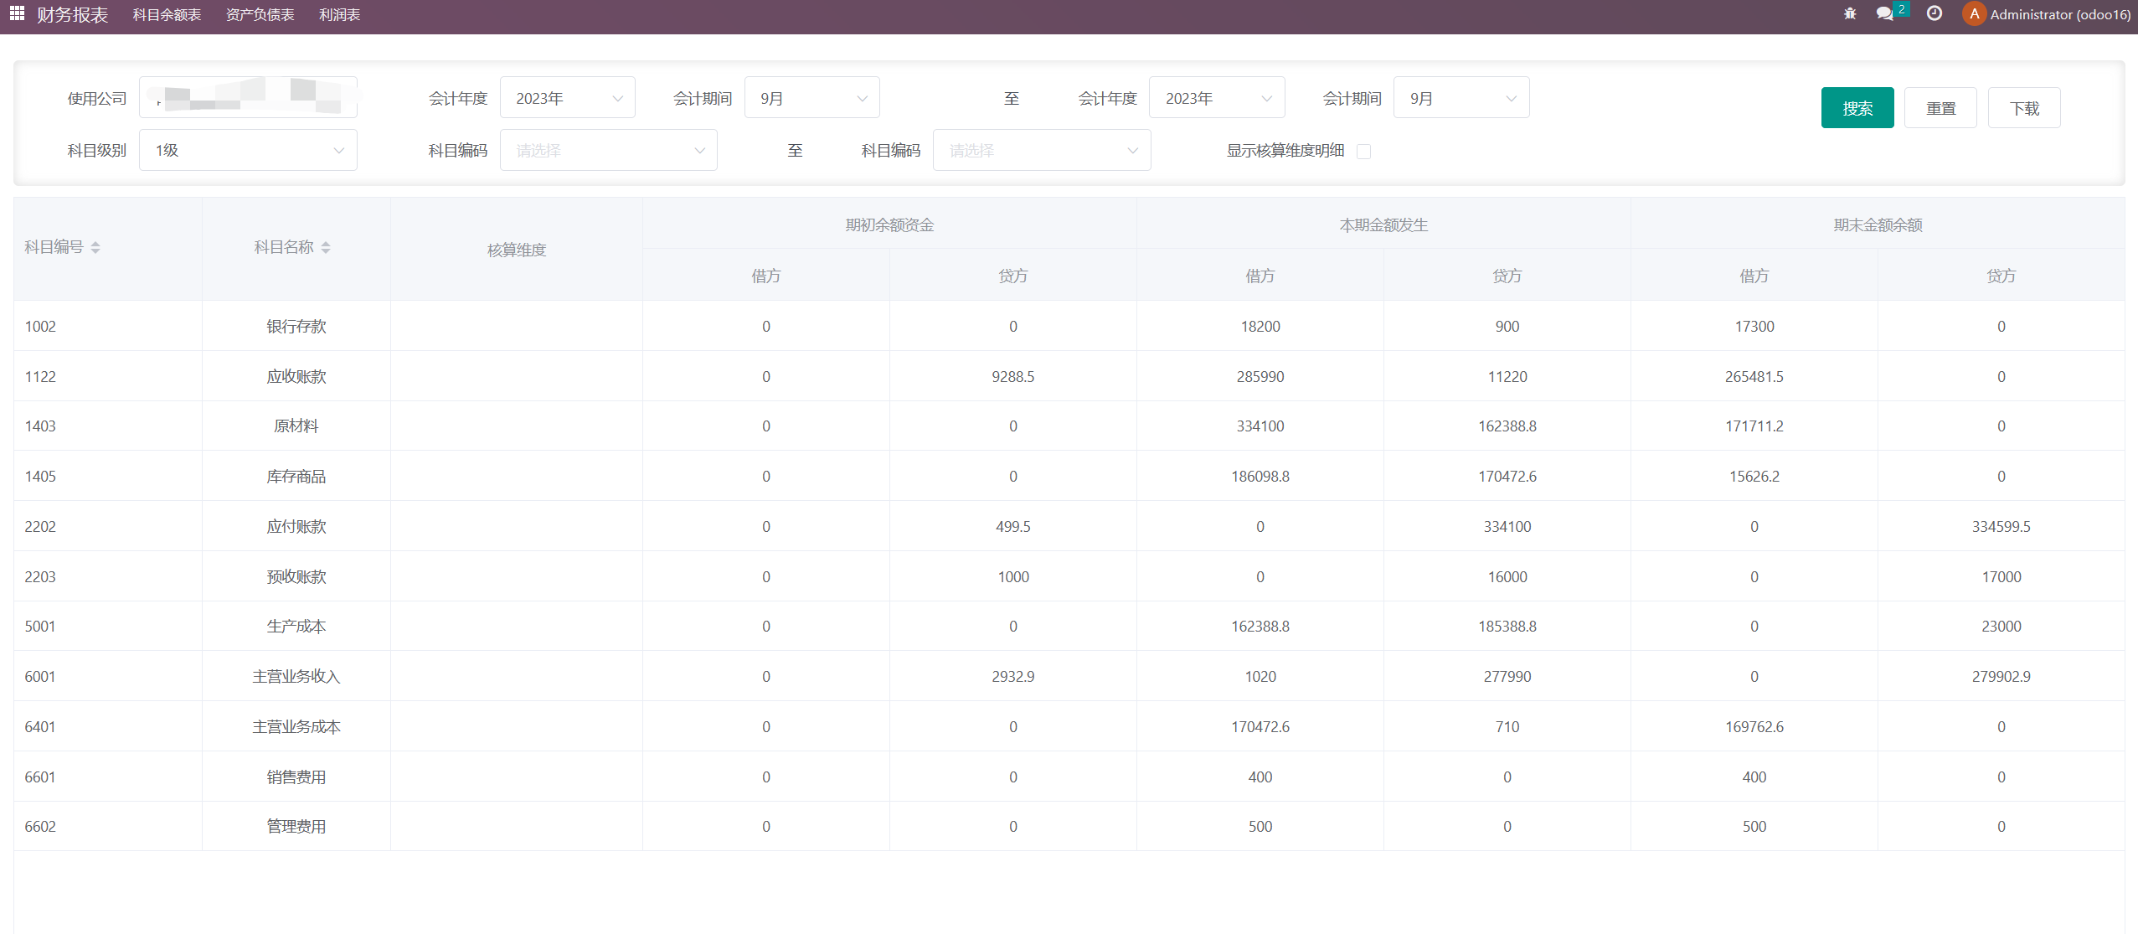Expand the ending 会计年度 2023年 dropdown
Image resolution: width=2138 pixels, height=934 pixels.
[x=1217, y=97]
